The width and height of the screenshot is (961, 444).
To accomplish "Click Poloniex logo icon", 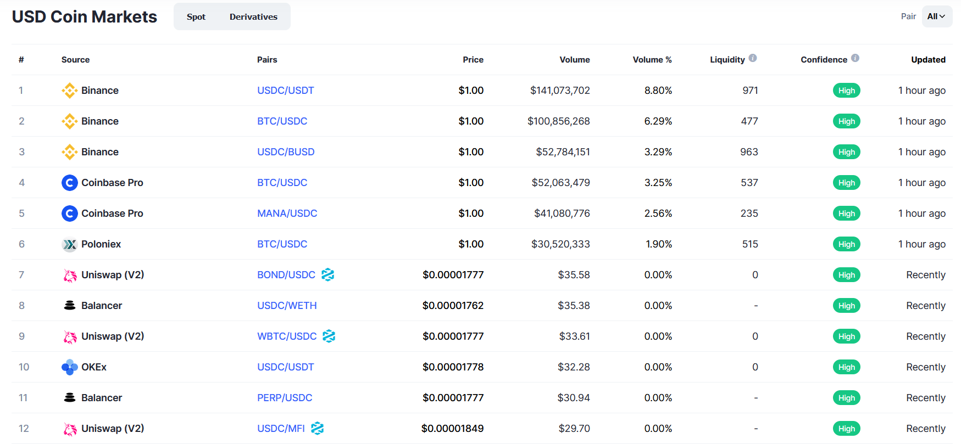I will [69, 244].
